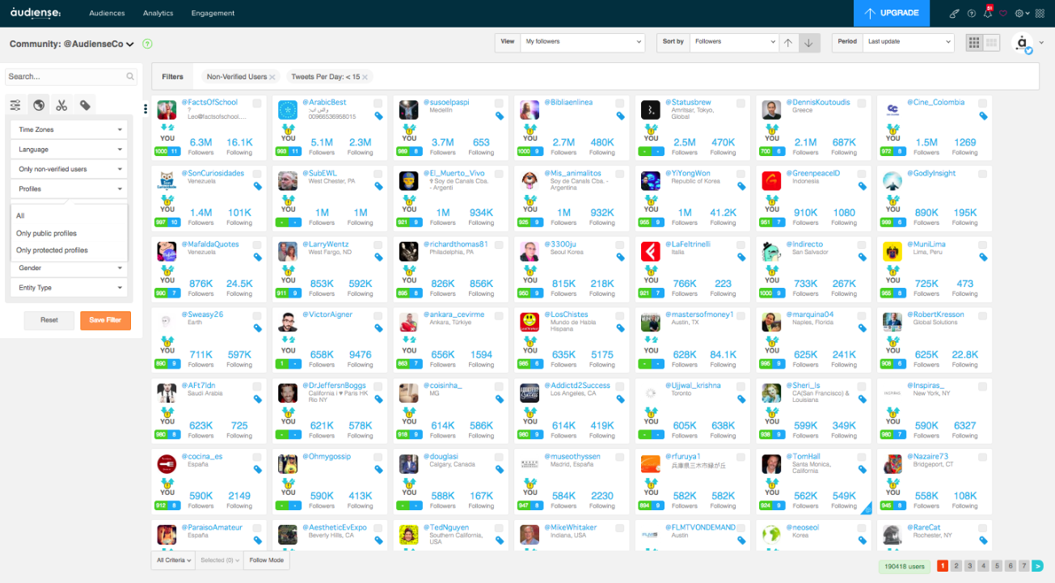
Task: Click the Reset button
Action: pyautogui.click(x=49, y=320)
